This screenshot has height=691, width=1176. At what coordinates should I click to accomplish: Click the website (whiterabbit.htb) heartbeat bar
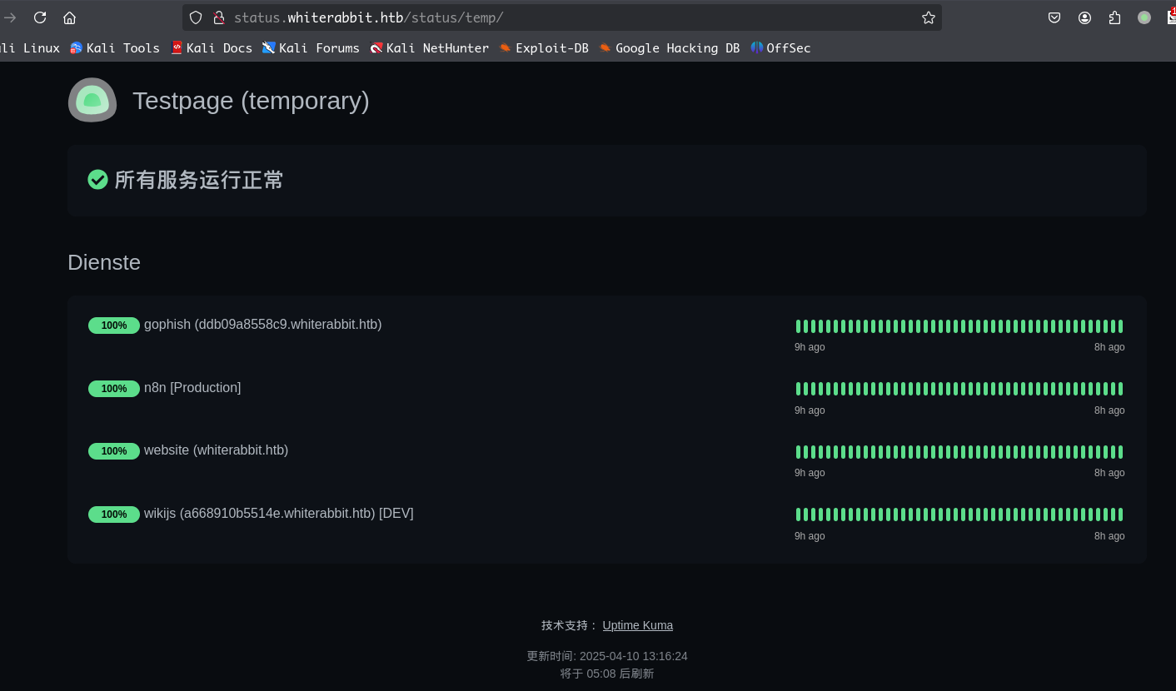pos(959,452)
